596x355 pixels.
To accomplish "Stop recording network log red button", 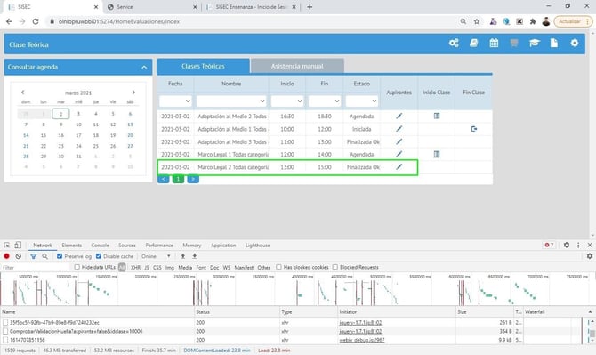I will point(6,256).
